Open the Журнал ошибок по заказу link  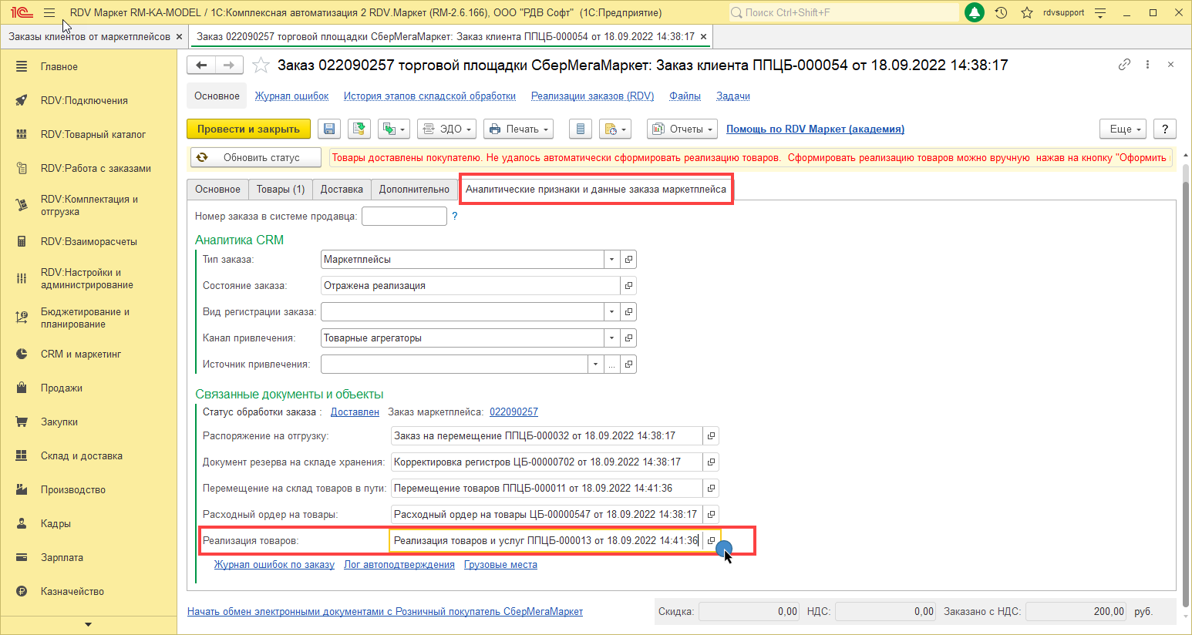[274, 565]
